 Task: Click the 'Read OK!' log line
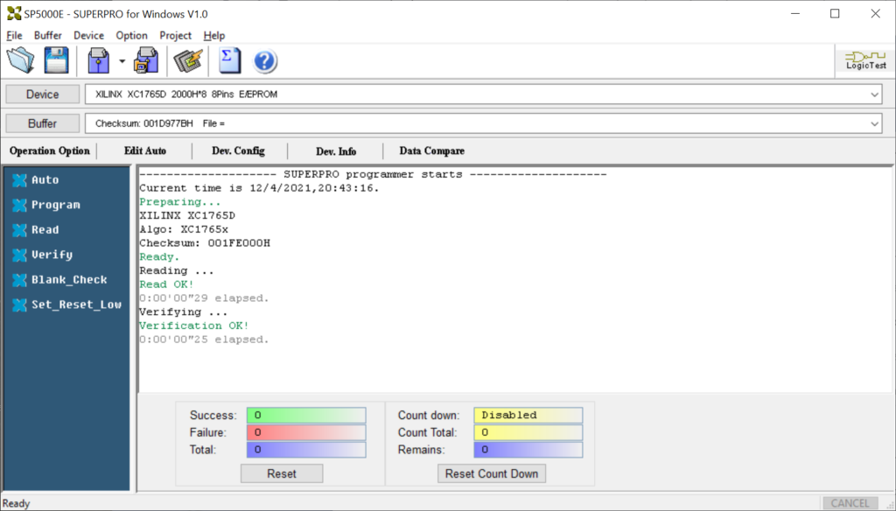pos(167,284)
